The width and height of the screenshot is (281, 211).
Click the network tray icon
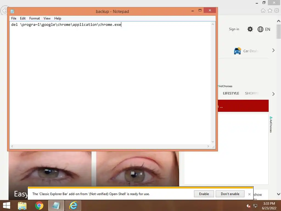[255, 206]
